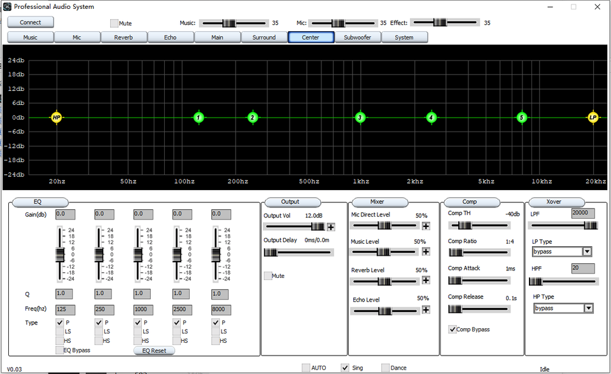Enable the AUTO mode checkbox
611x374 pixels.
(x=305, y=368)
